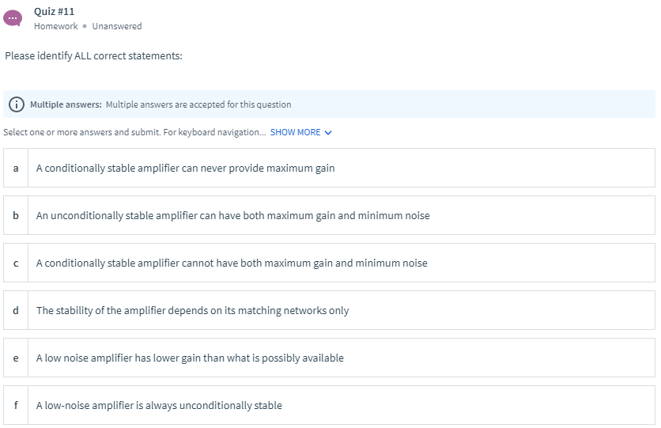Click the Homework label under the title

point(56,26)
